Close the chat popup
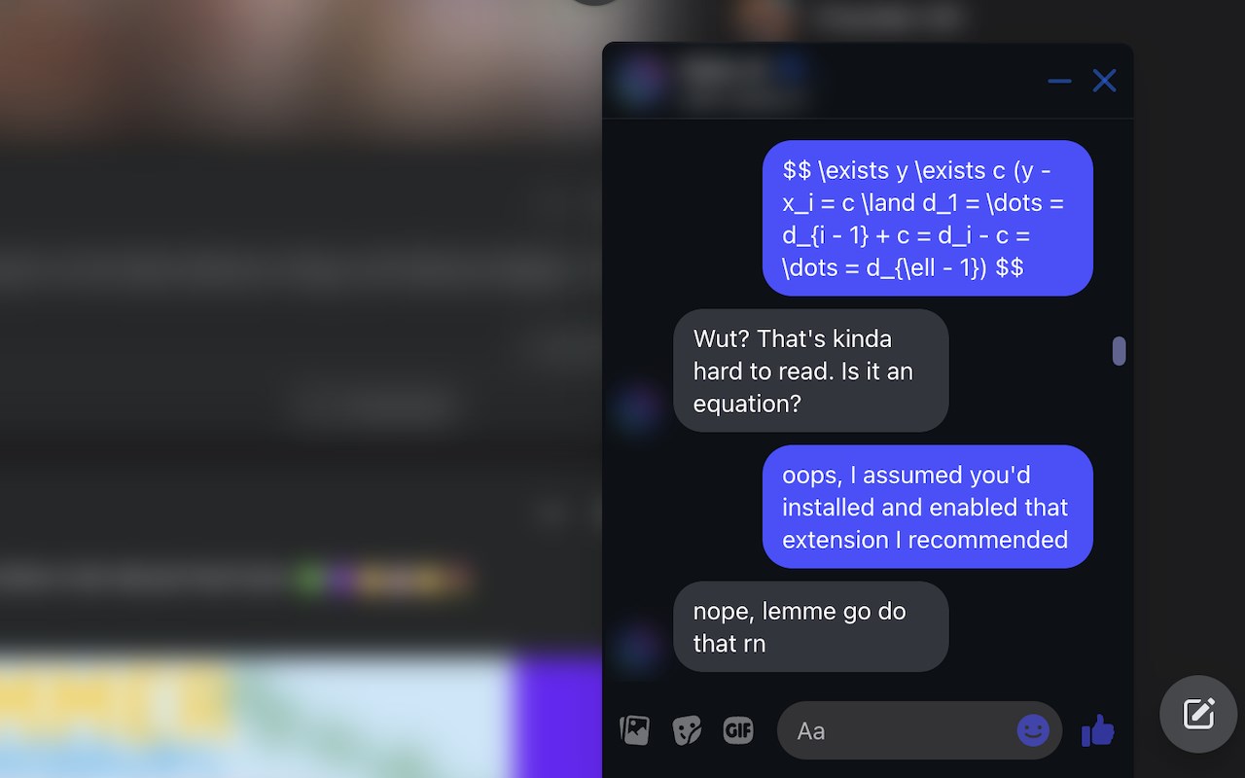1245x778 pixels. pos(1104,81)
